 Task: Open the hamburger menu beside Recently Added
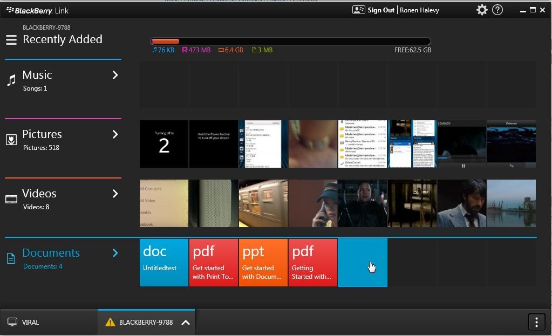tap(11, 40)
